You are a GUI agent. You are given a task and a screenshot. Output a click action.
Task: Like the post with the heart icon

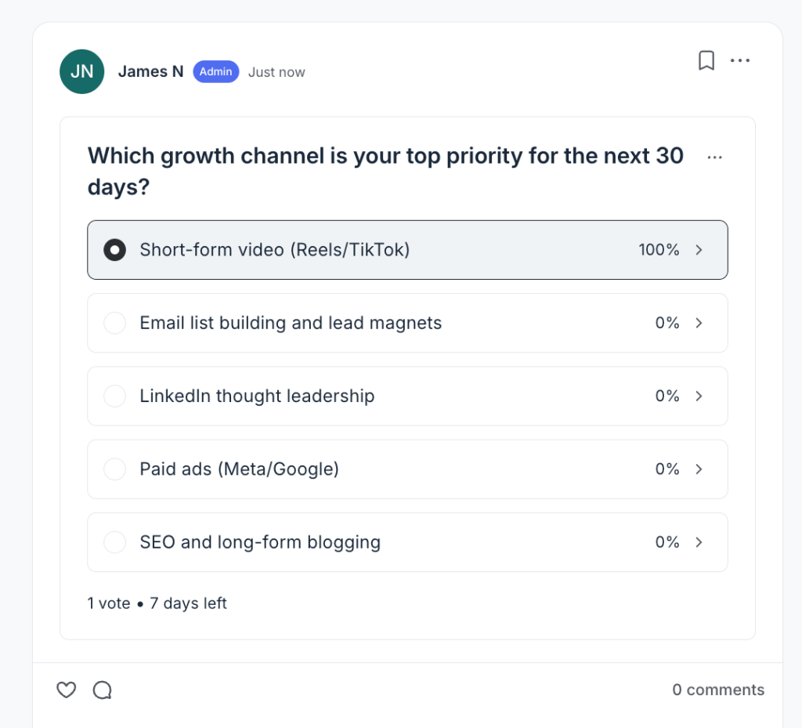[67, 690]
